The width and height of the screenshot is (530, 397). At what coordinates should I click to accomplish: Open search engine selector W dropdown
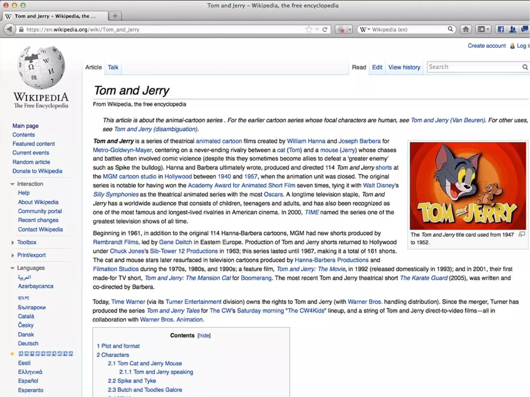[365, 29]
